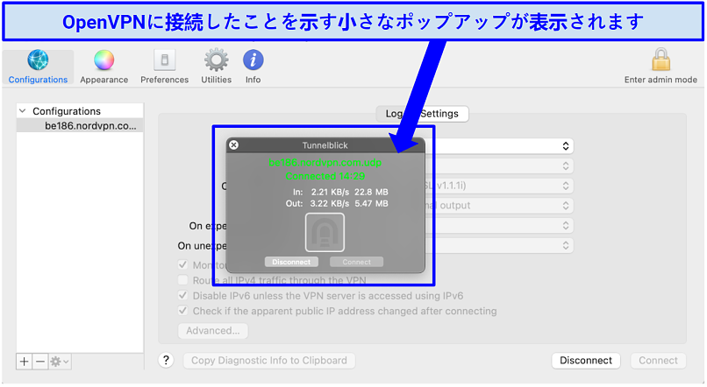The image size is (707, 387).
Task: Click the tunnel icon in Tunnelblick popup
Action: click(325, 232)
